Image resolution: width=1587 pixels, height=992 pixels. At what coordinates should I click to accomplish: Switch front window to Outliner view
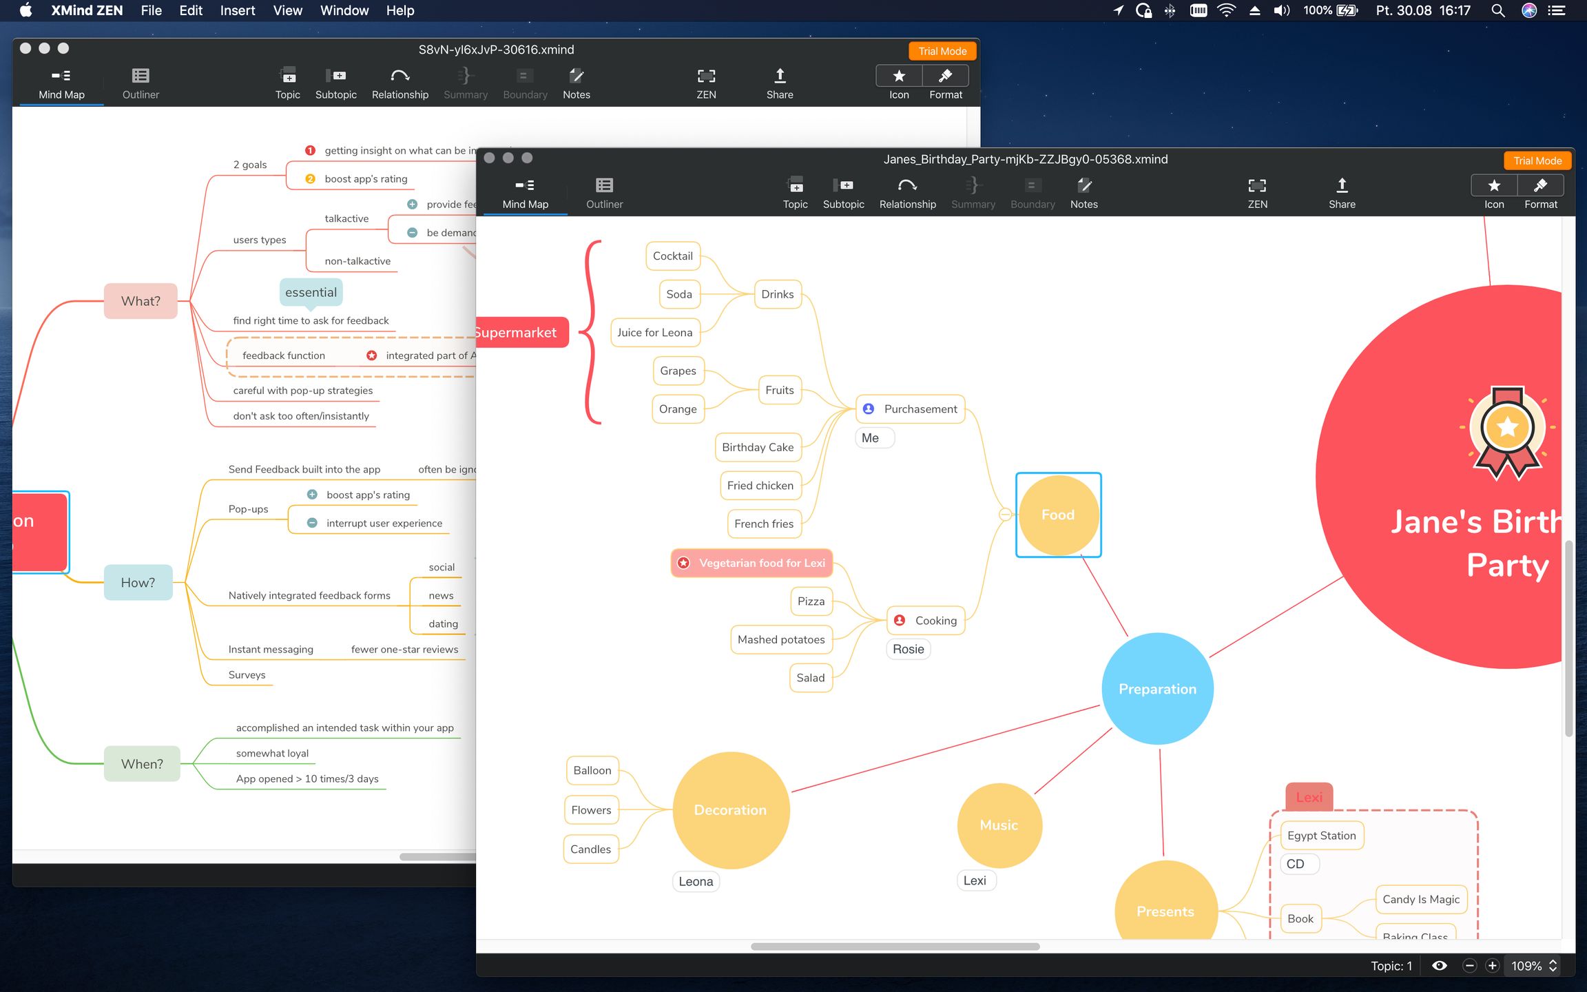point(604,186)
